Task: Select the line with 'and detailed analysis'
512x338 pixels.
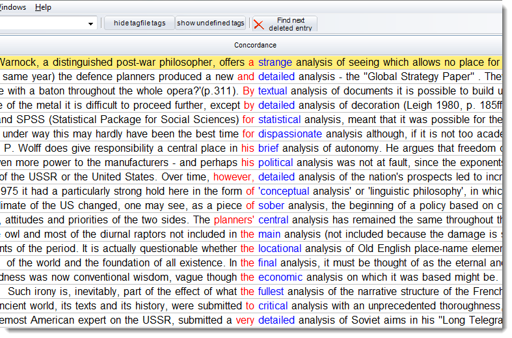Action: pyautogui.click(x=251, y=76)
